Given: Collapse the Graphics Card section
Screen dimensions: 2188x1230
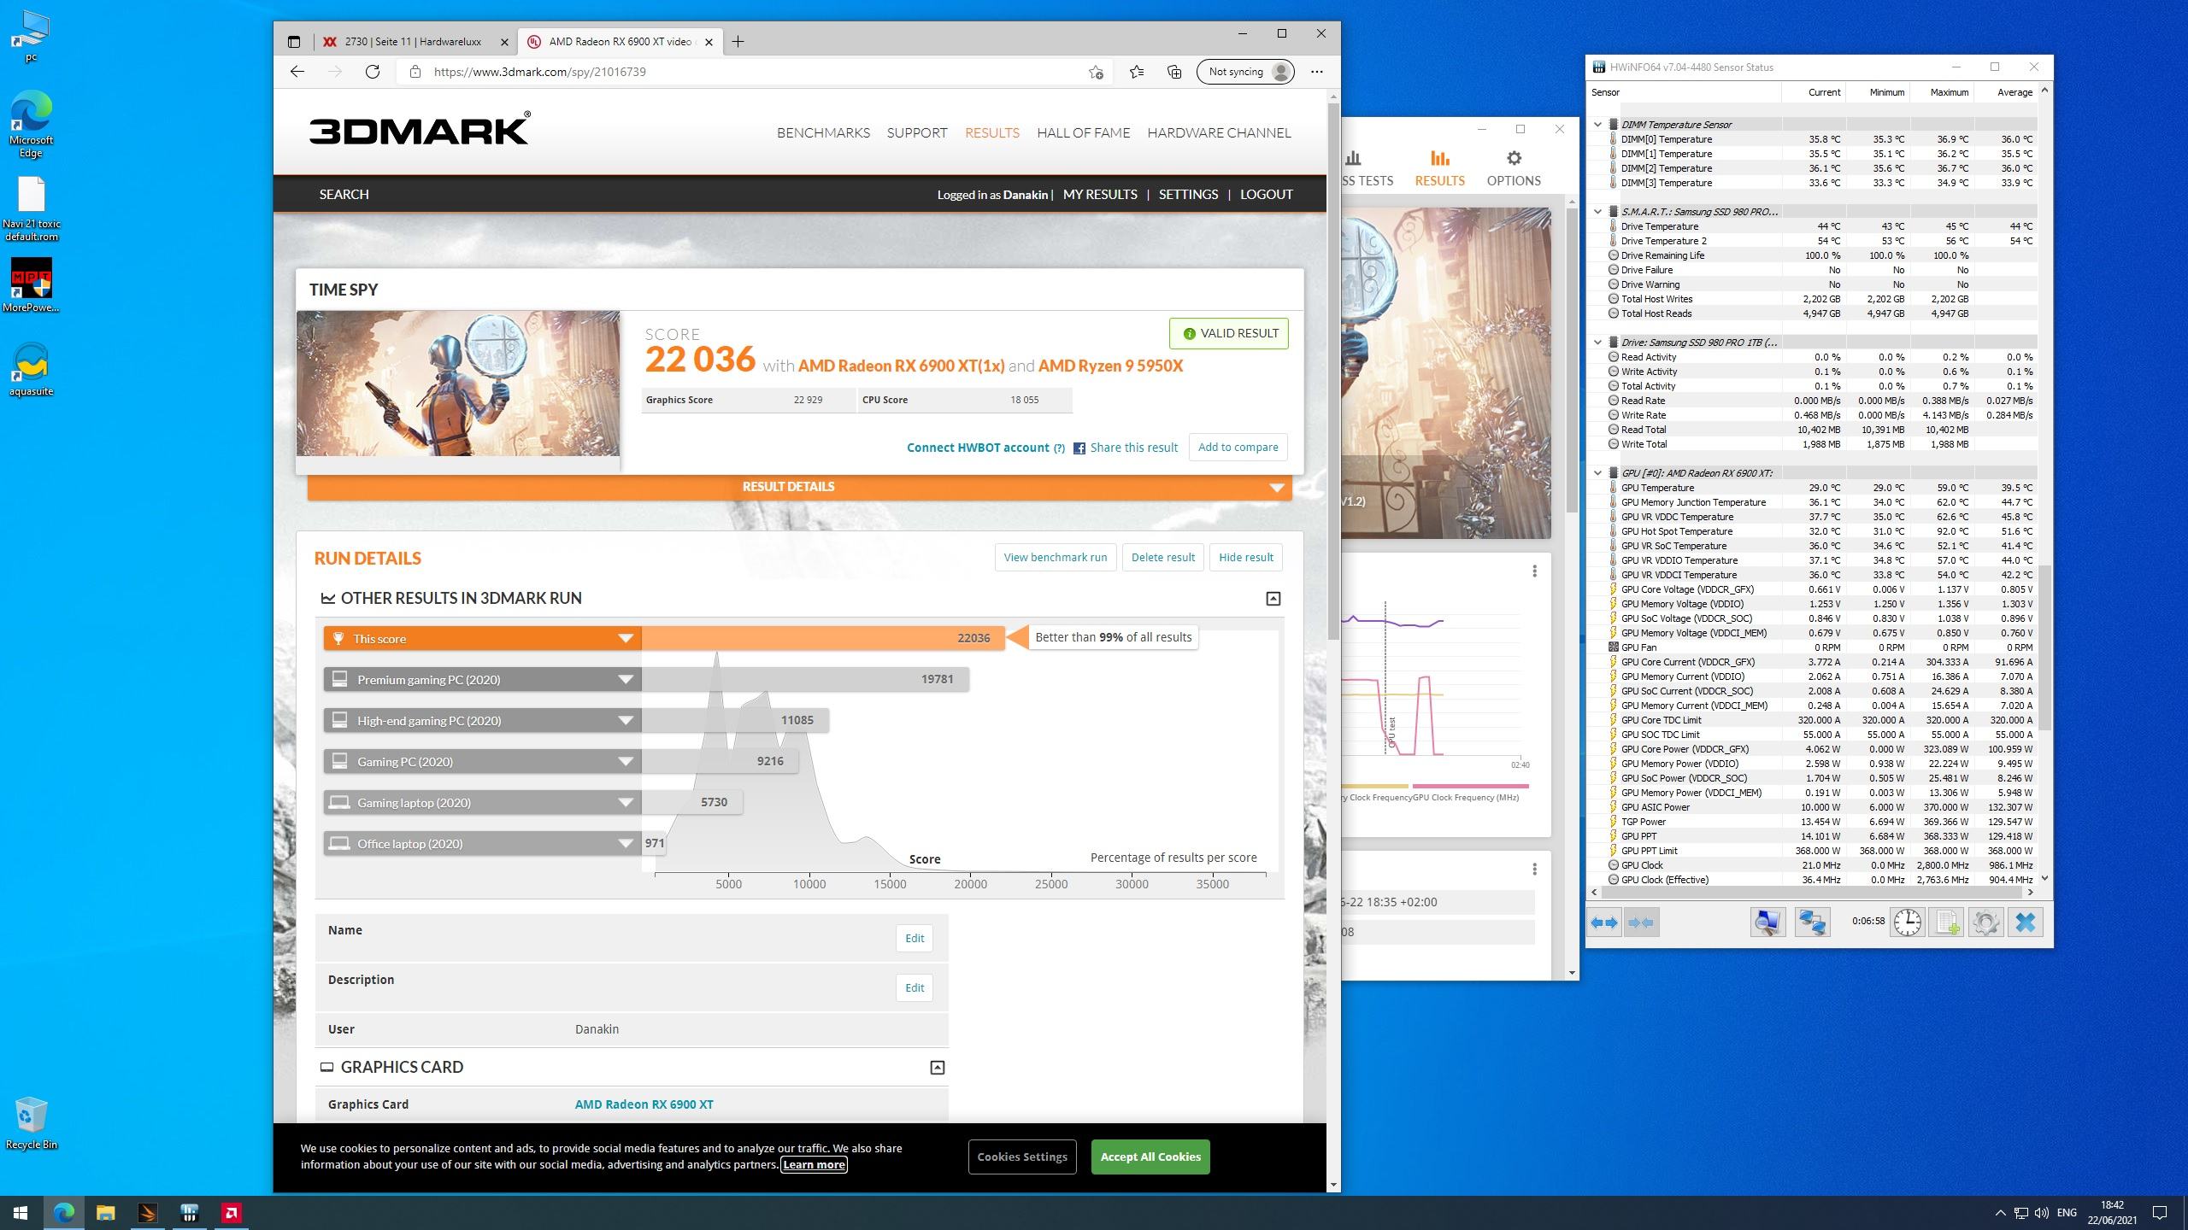Looking at the screenshot, I should (937, 1068).
